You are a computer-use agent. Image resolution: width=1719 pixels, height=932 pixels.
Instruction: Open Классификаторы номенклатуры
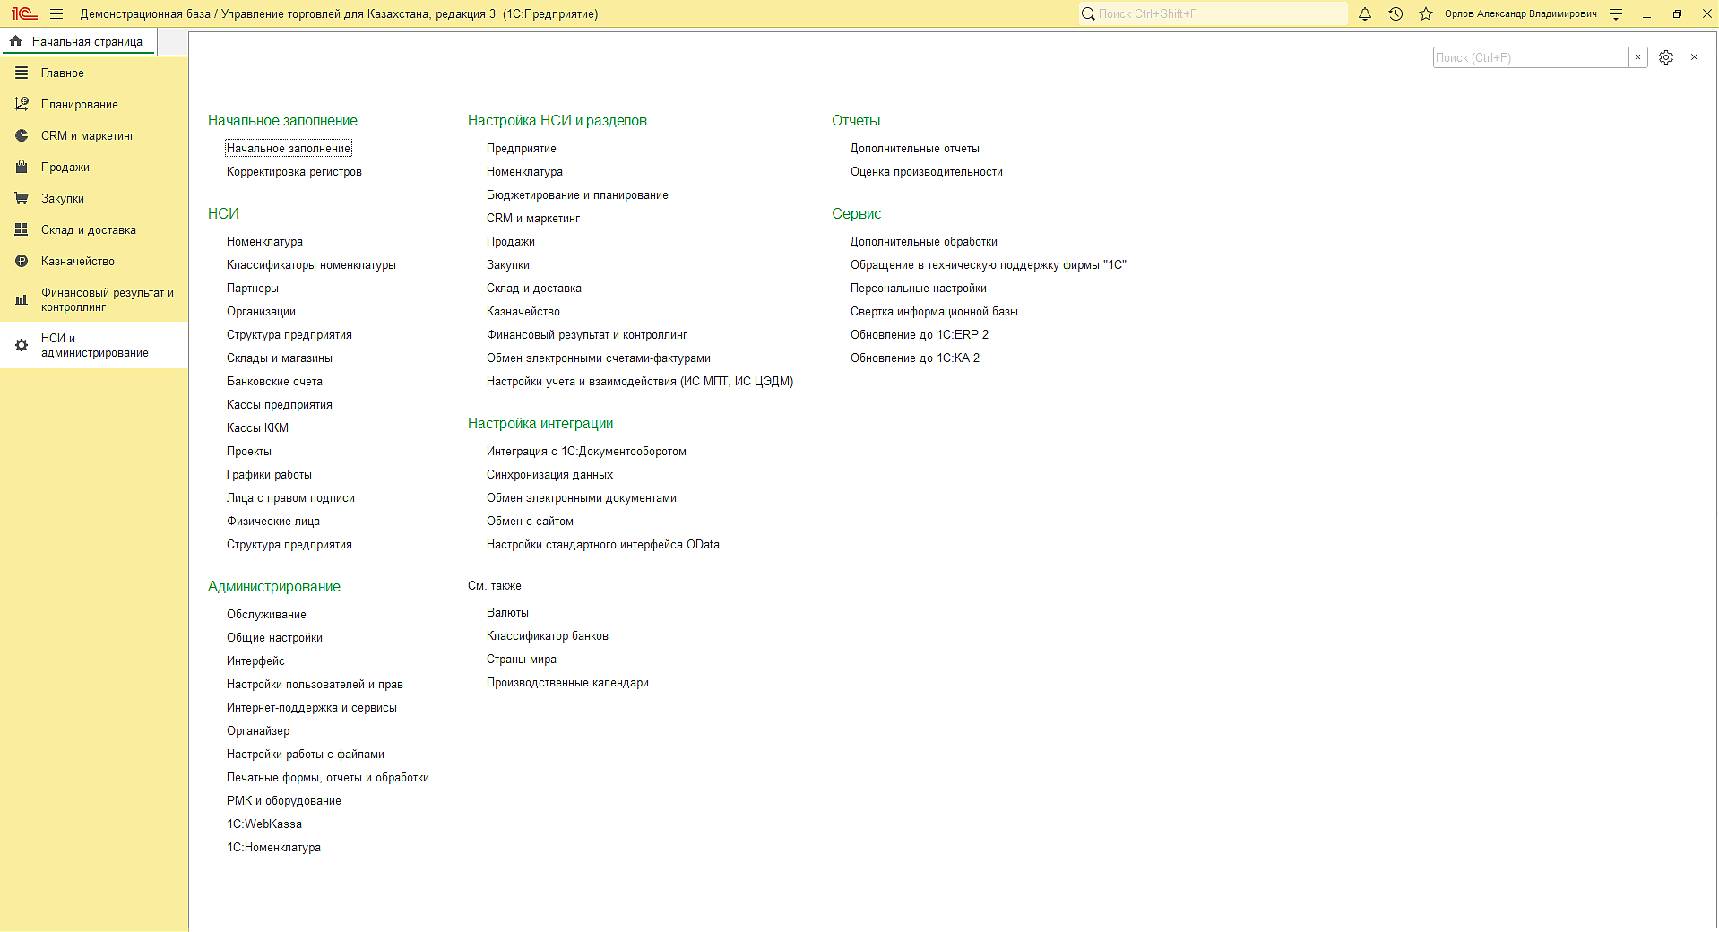(311, 264)
